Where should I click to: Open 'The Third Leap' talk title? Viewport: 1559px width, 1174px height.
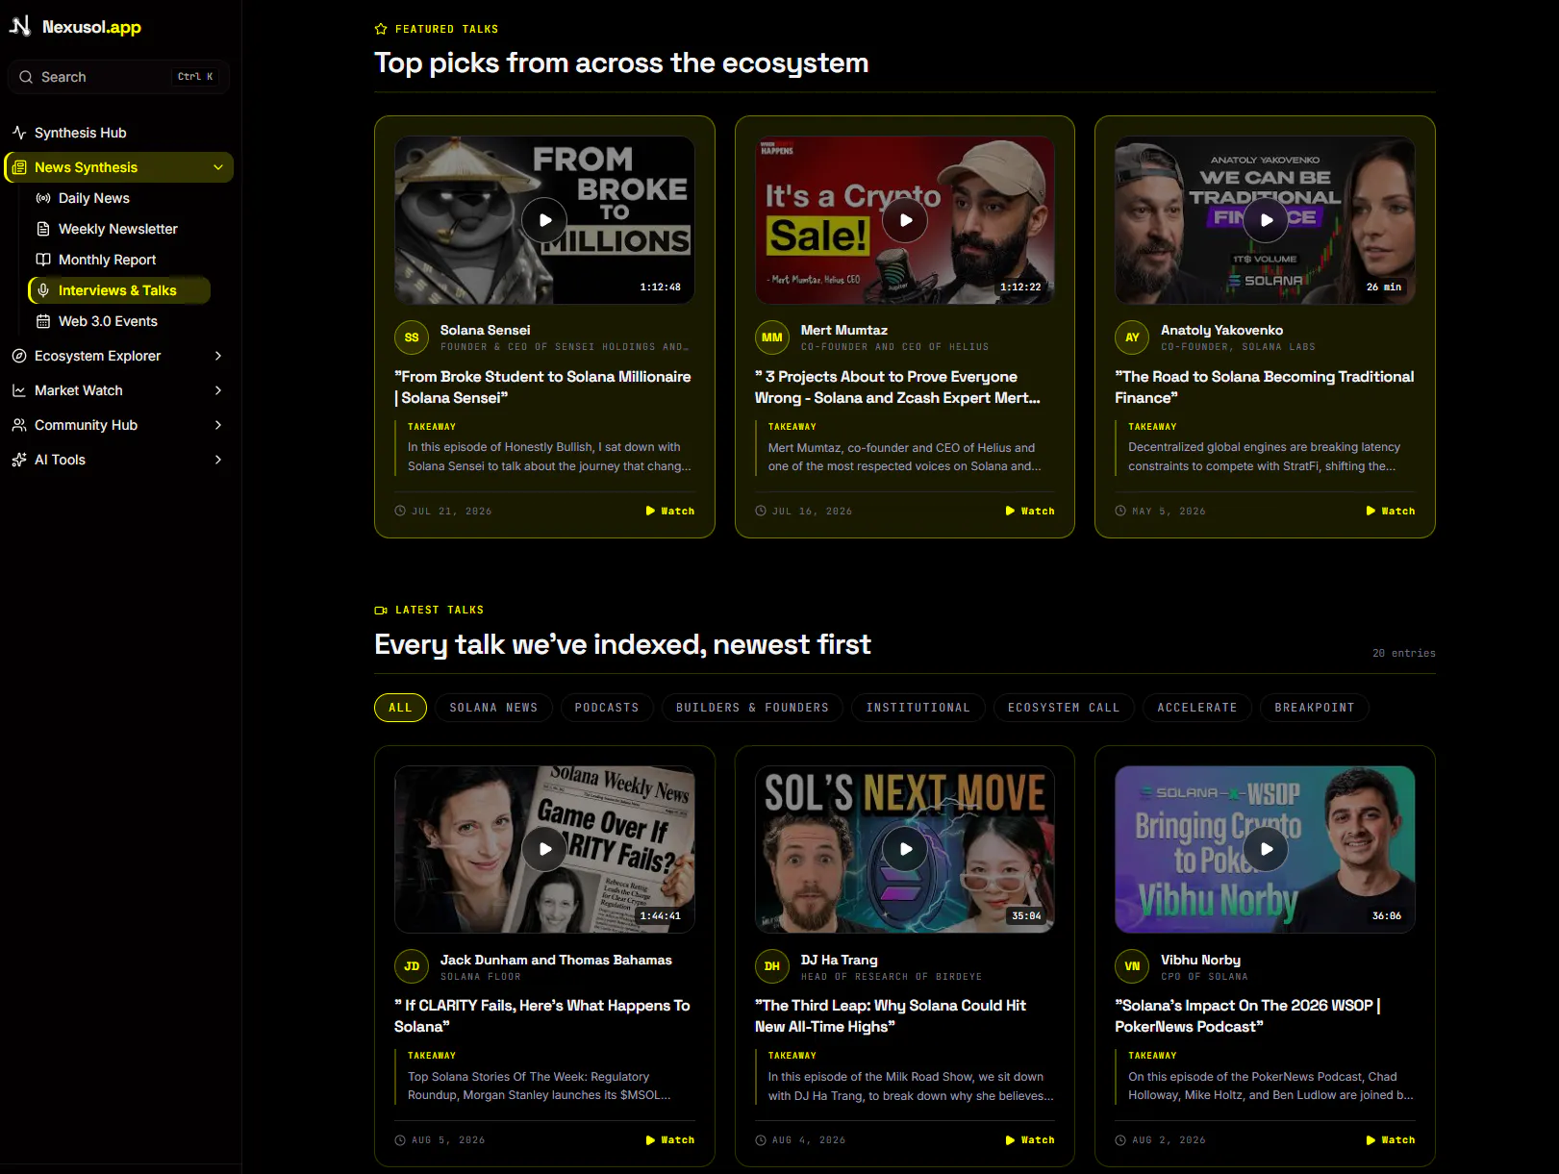click(x=891, y=1016)
